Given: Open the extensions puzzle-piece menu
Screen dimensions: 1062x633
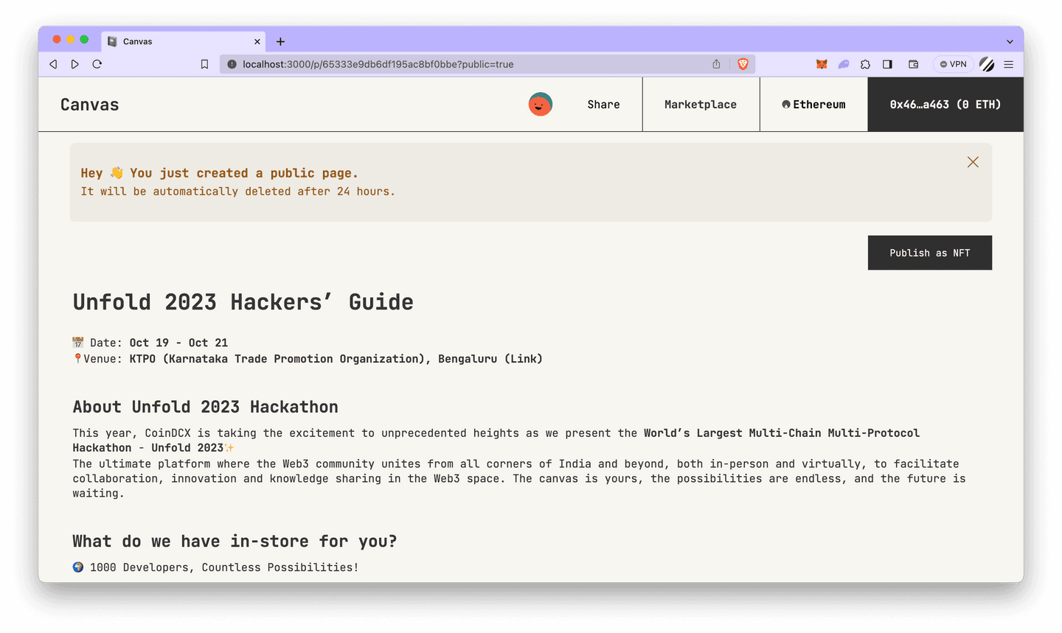Looking at the screenshot, I should point(866,64).
